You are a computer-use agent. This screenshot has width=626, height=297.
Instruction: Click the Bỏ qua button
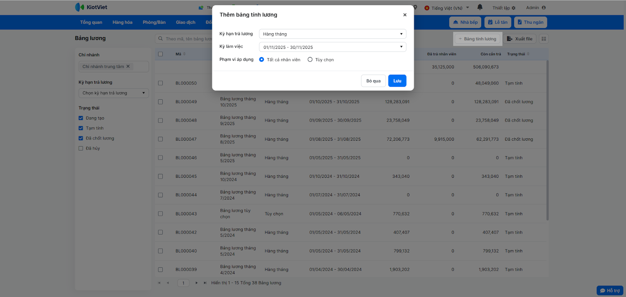[x=373, y=81]
